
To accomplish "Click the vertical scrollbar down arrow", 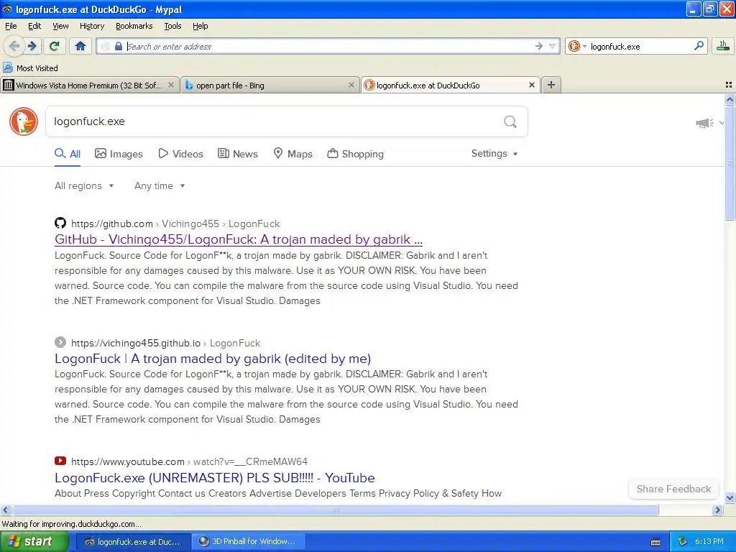I will pyautogui.click(x=730, y=497).
